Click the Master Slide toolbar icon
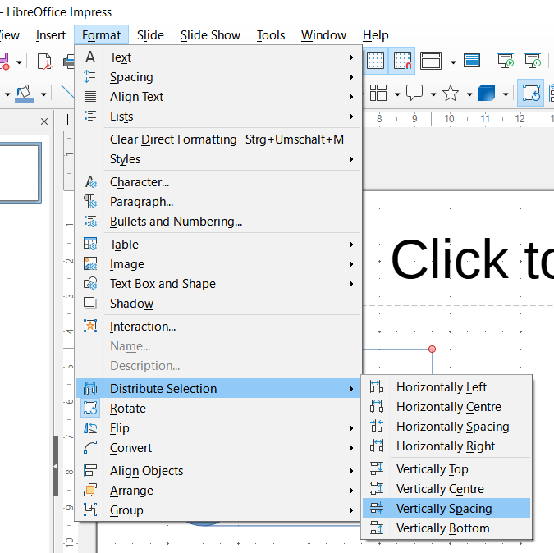 click(472, 61)
